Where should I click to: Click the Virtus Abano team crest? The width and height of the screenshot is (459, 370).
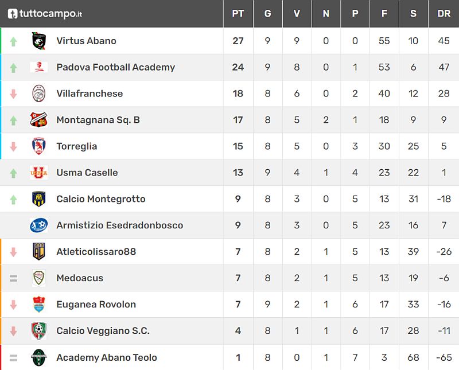(x=38, y=41)
